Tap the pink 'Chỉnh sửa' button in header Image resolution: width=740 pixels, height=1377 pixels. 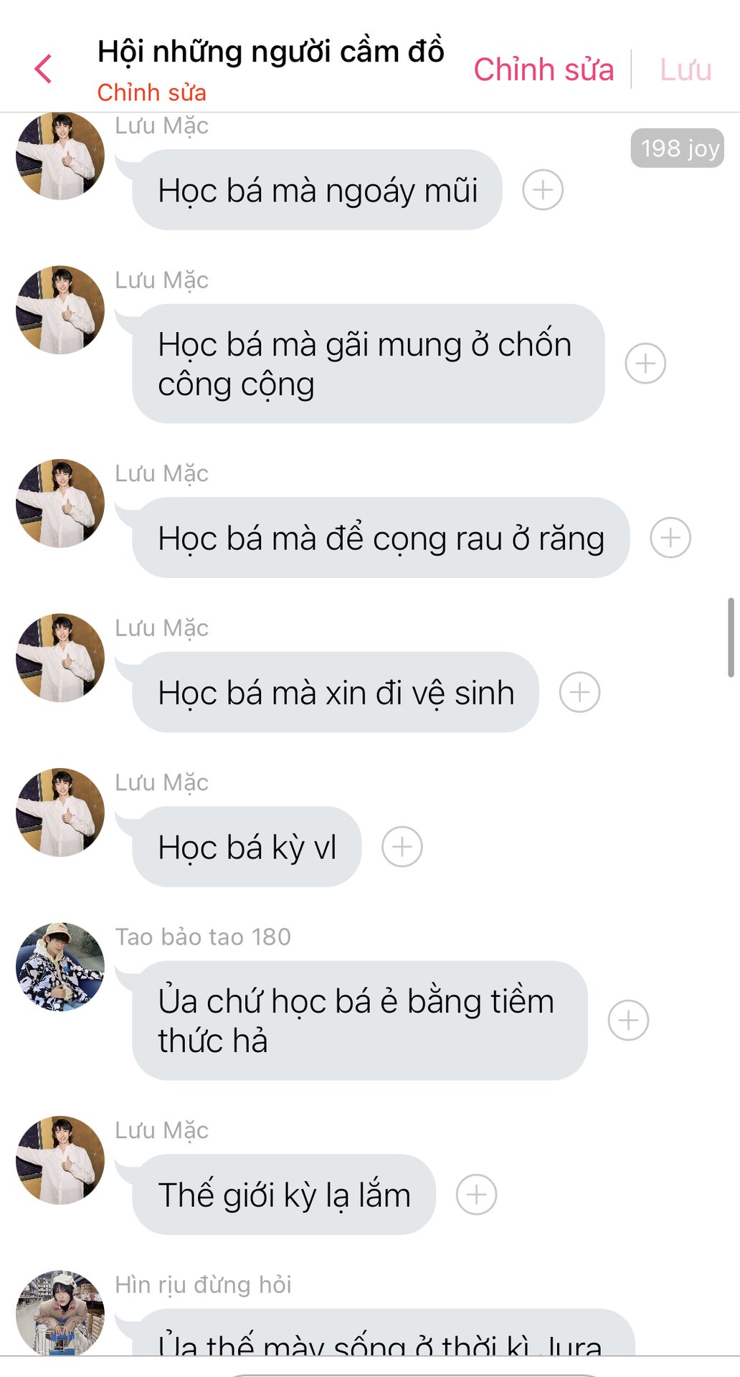[544, 70]
